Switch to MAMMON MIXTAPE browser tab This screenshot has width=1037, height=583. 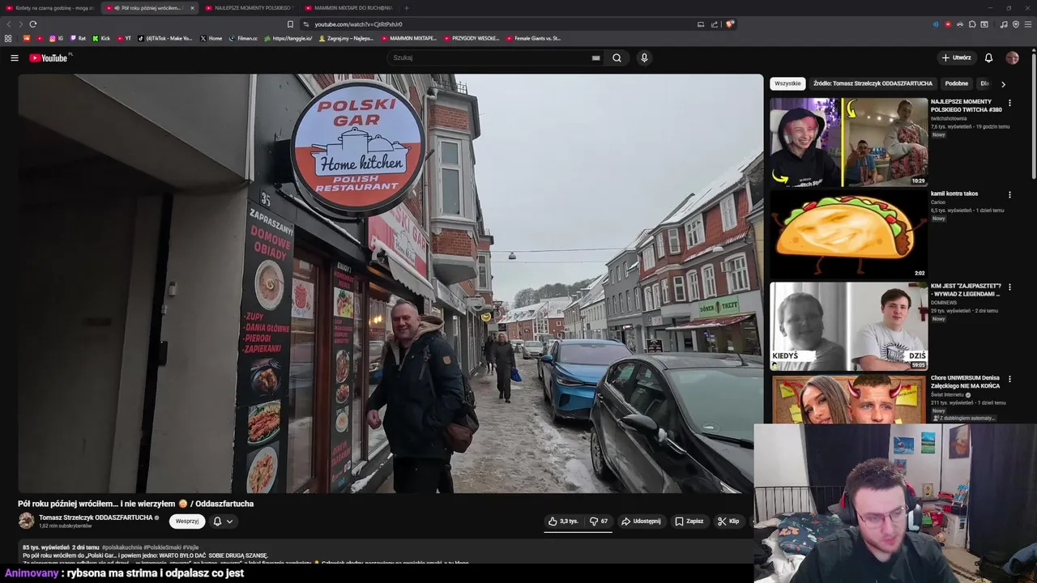[x=349, y=8]
